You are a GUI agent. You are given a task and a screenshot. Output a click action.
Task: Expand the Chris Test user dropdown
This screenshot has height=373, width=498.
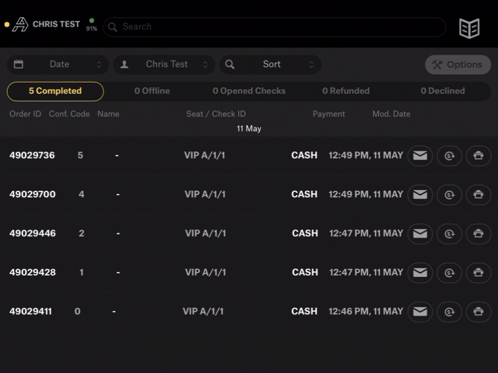(164, 65)
